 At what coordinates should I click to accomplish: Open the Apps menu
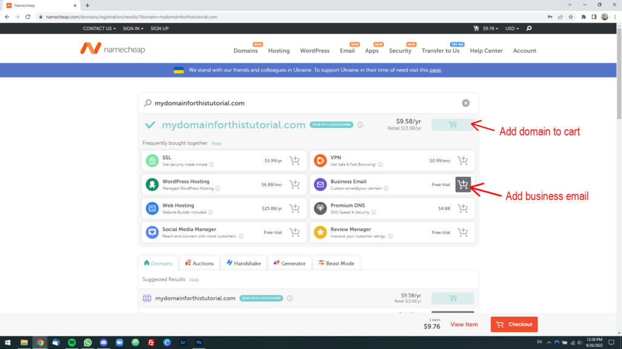pyautogui.click(x=372, y=51)
